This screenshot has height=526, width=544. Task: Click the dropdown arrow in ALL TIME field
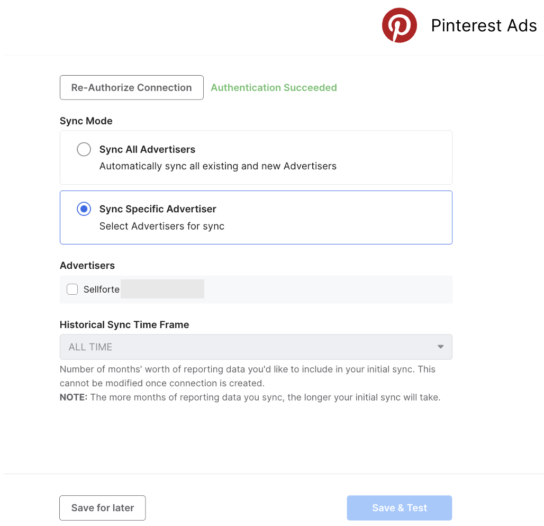pyautogui.click(x=440, y=347)
